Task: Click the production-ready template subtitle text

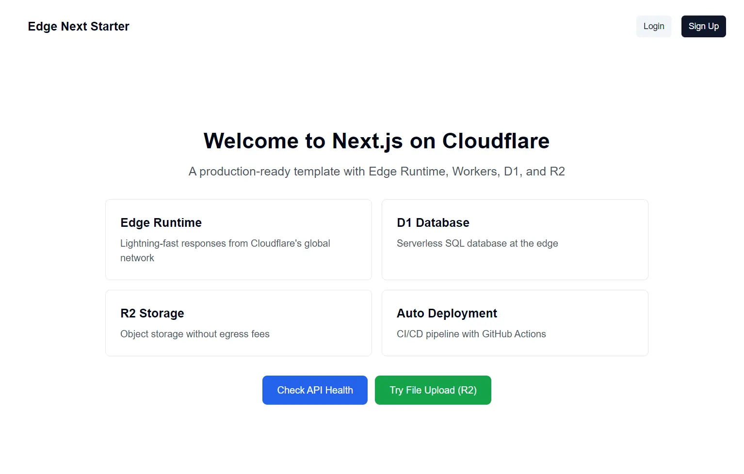Action: 376,171
